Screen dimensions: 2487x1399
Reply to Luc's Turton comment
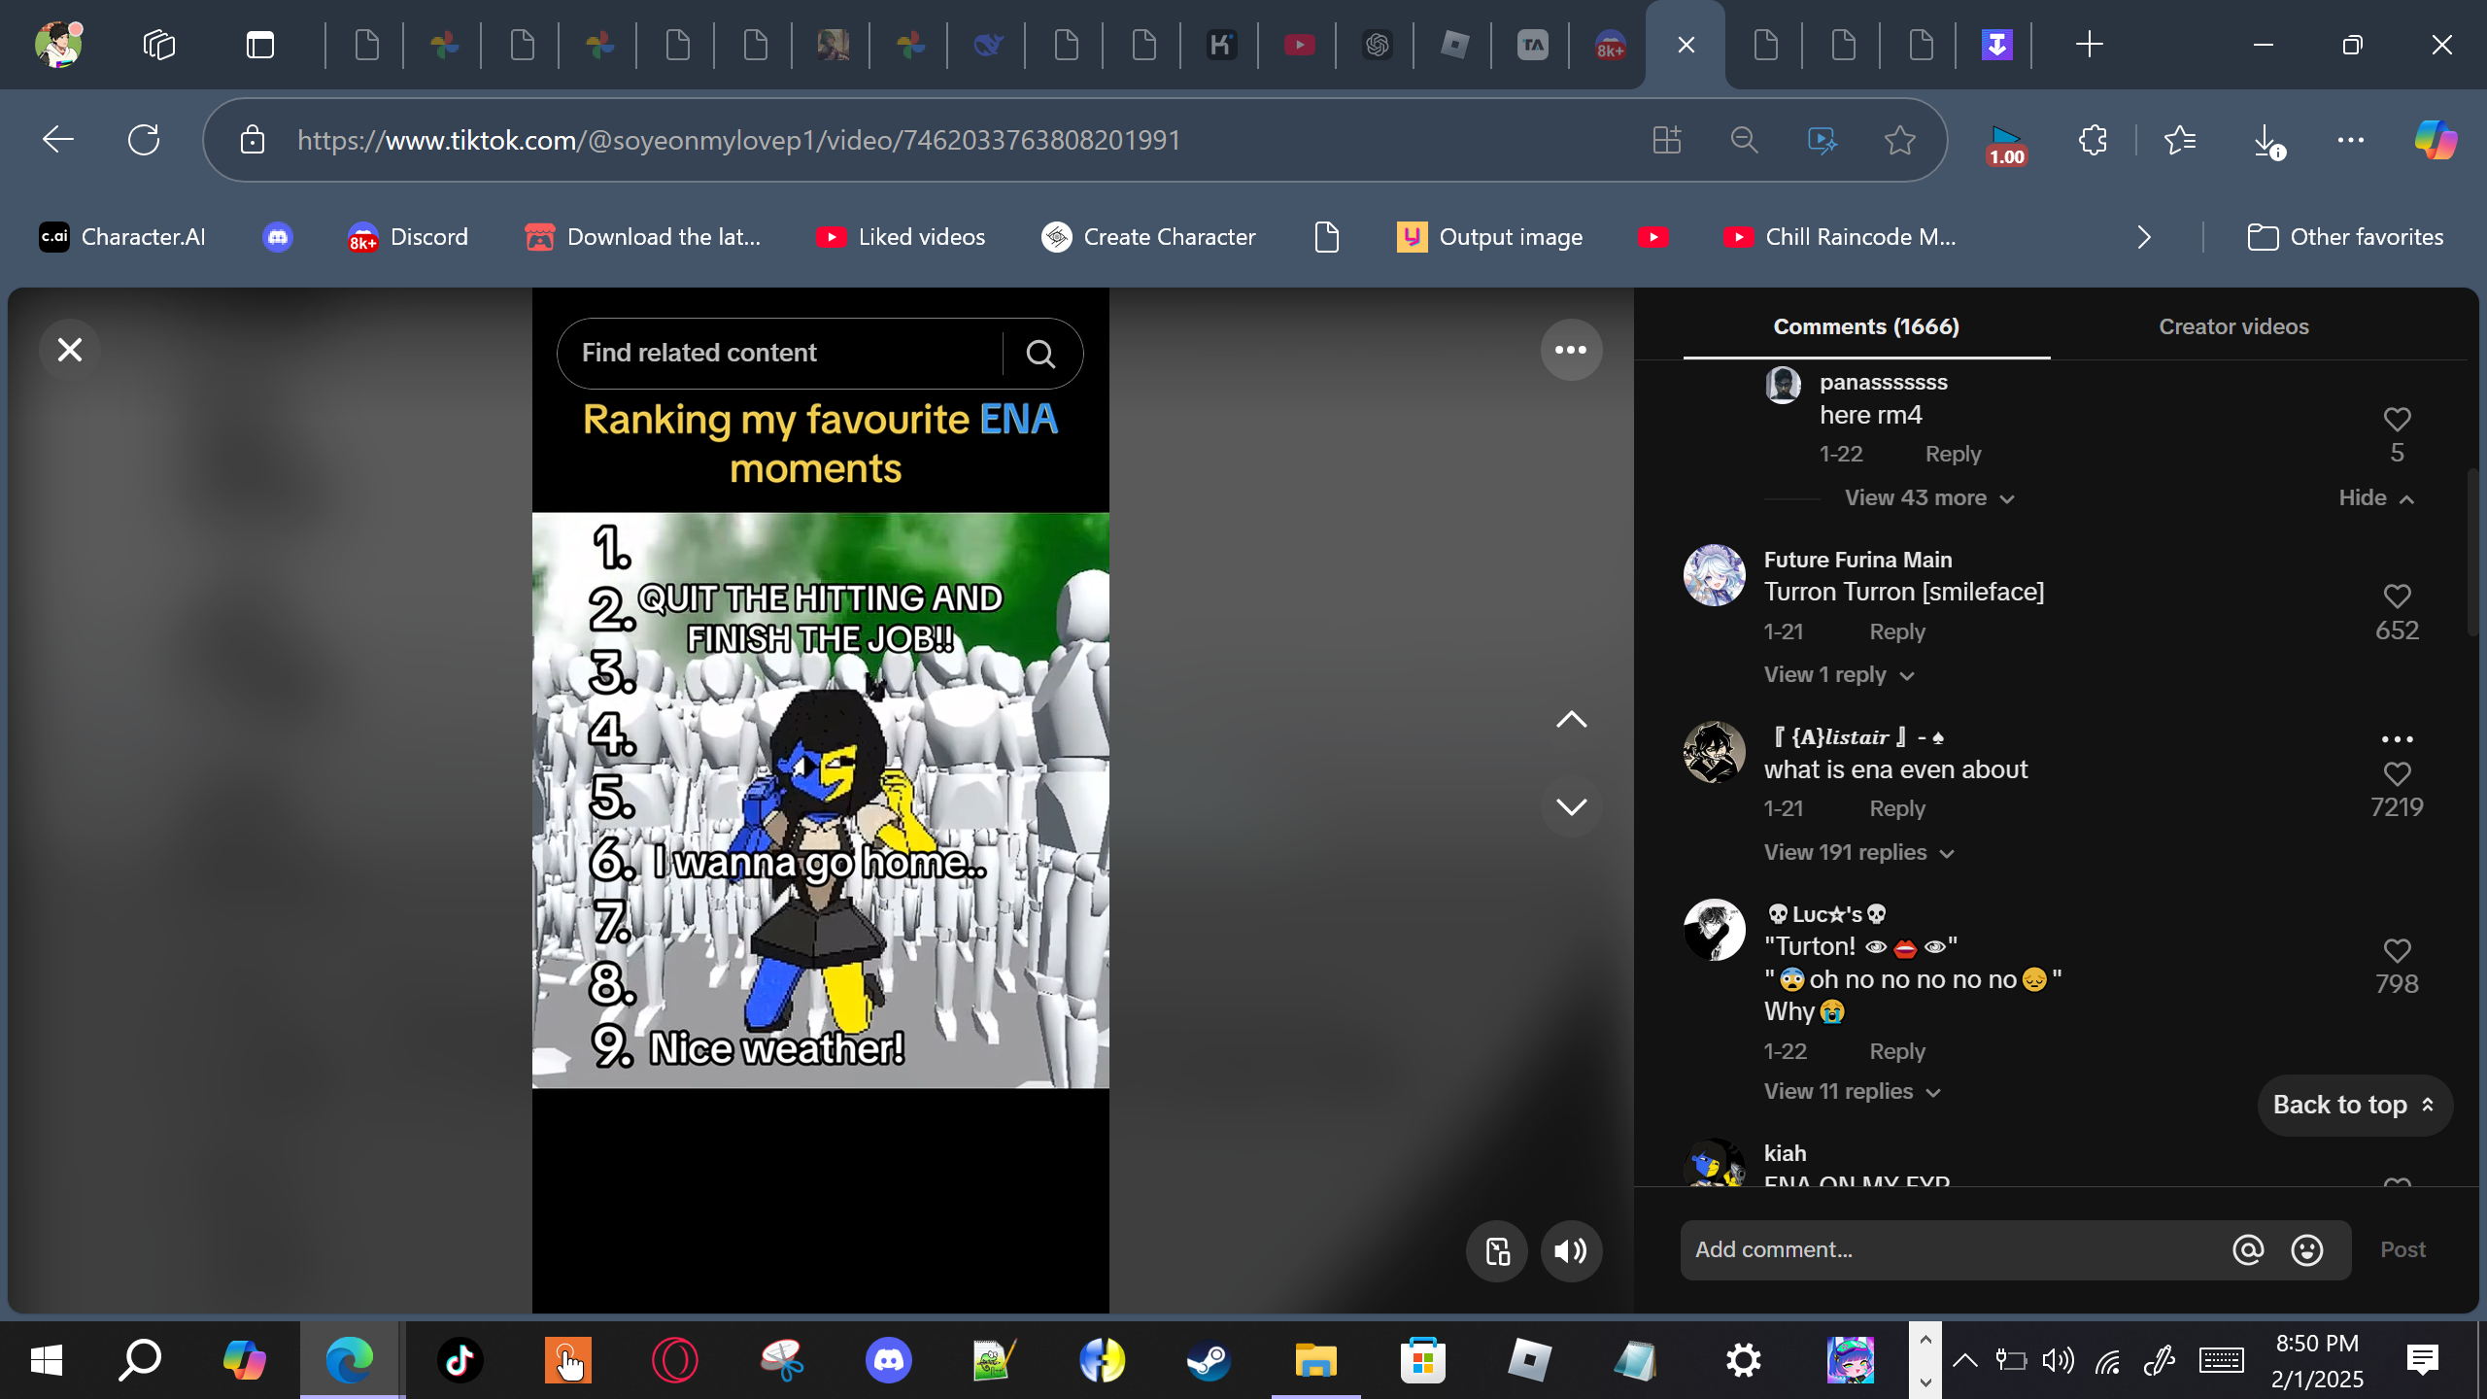[x=1896, y=1052]
